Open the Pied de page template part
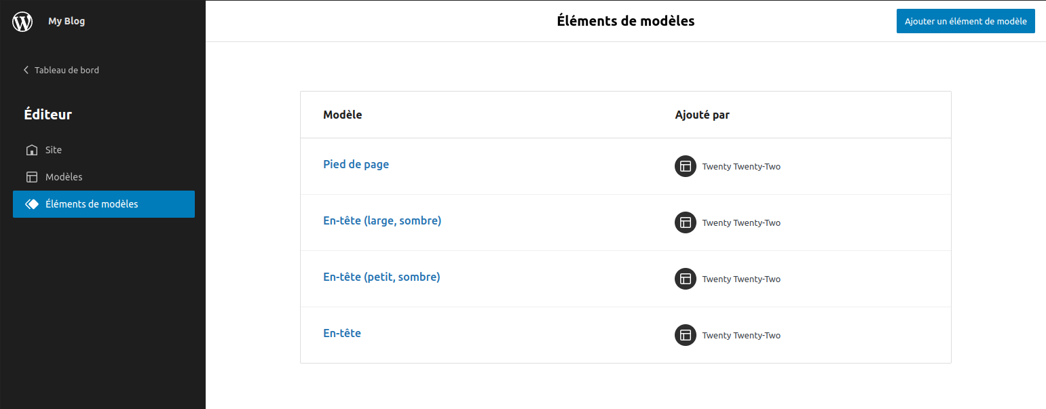This screenshot has width=1046, height=409. (x=356, y=164)
